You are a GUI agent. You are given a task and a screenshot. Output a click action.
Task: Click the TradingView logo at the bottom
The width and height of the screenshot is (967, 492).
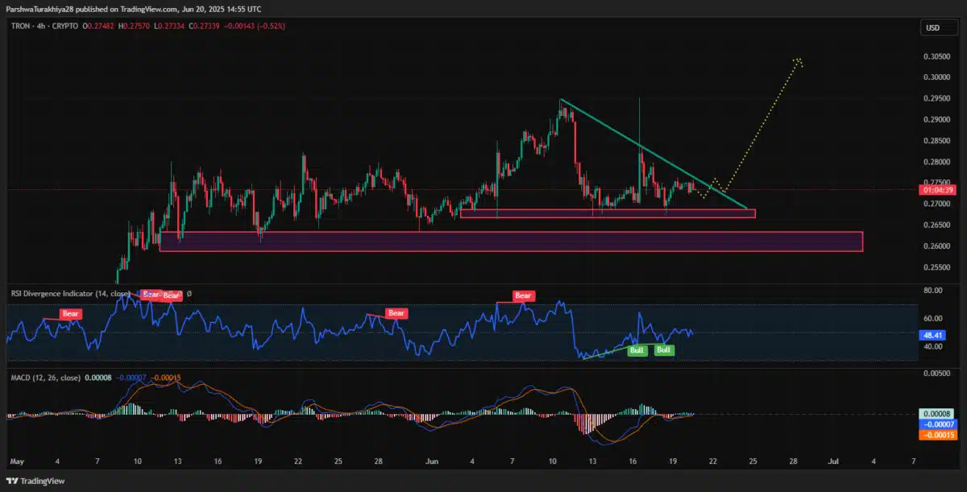[35, 481]
